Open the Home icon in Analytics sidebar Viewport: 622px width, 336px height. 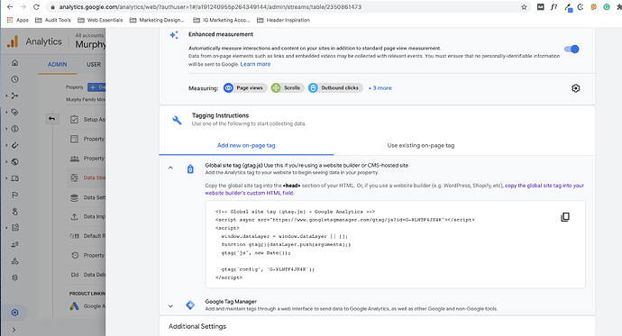point(14,62)
